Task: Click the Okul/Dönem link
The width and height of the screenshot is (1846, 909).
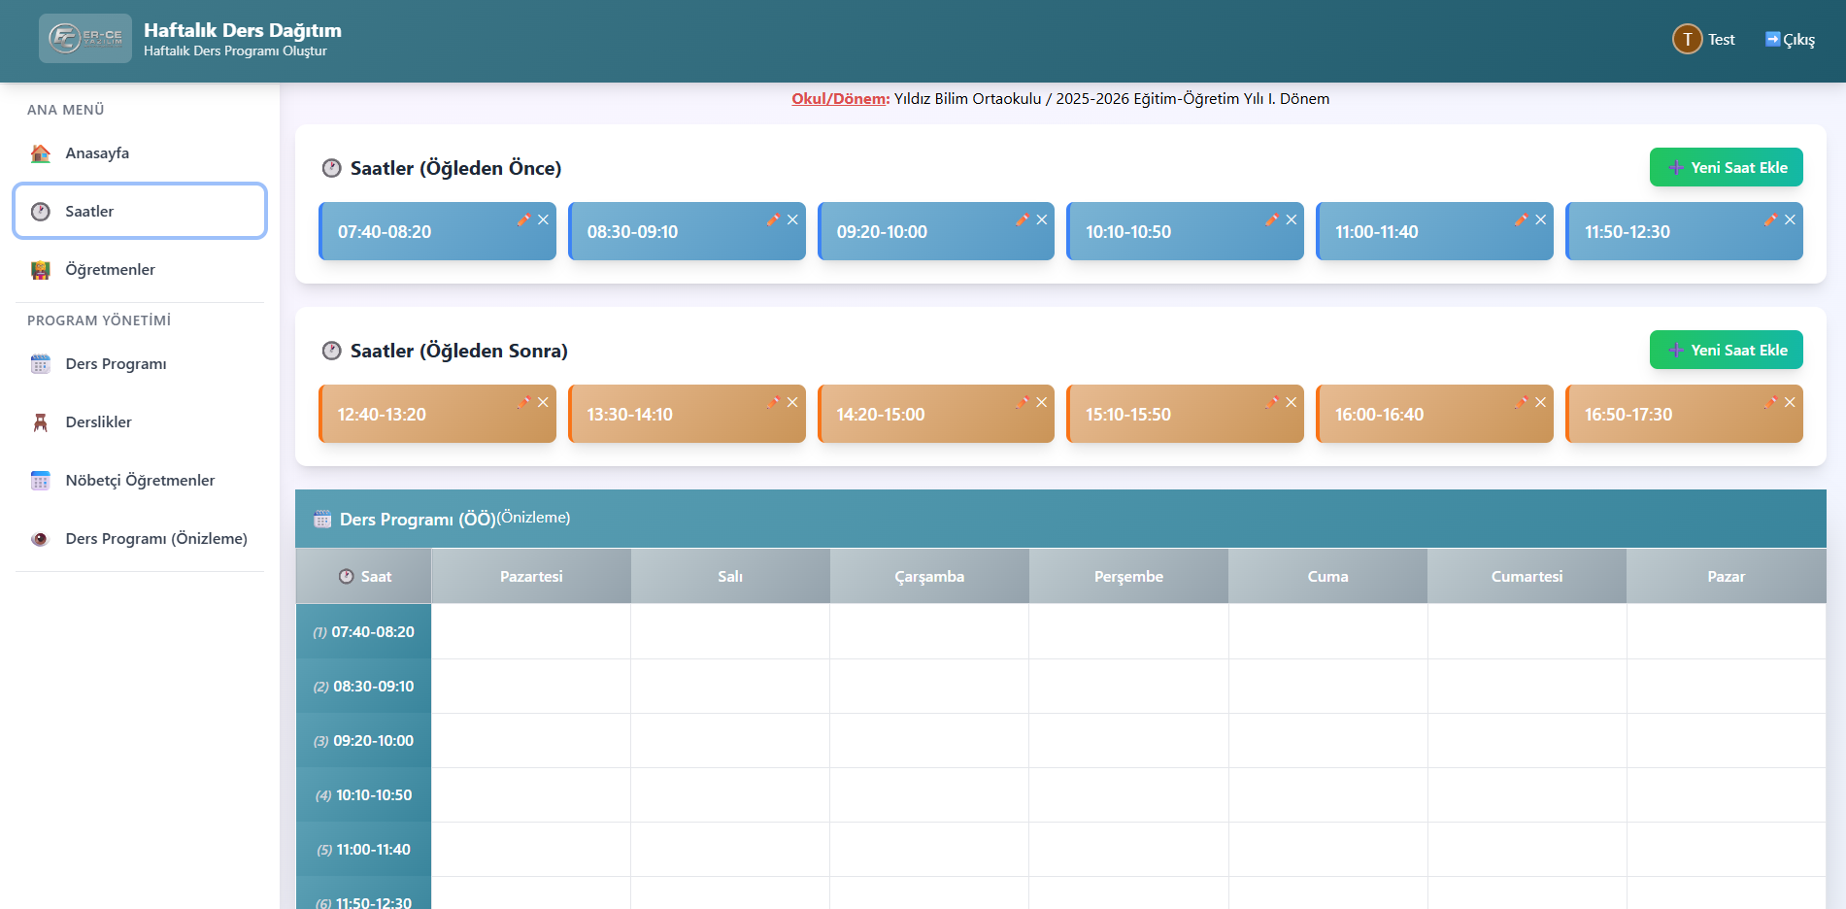Action: (840, 99)
